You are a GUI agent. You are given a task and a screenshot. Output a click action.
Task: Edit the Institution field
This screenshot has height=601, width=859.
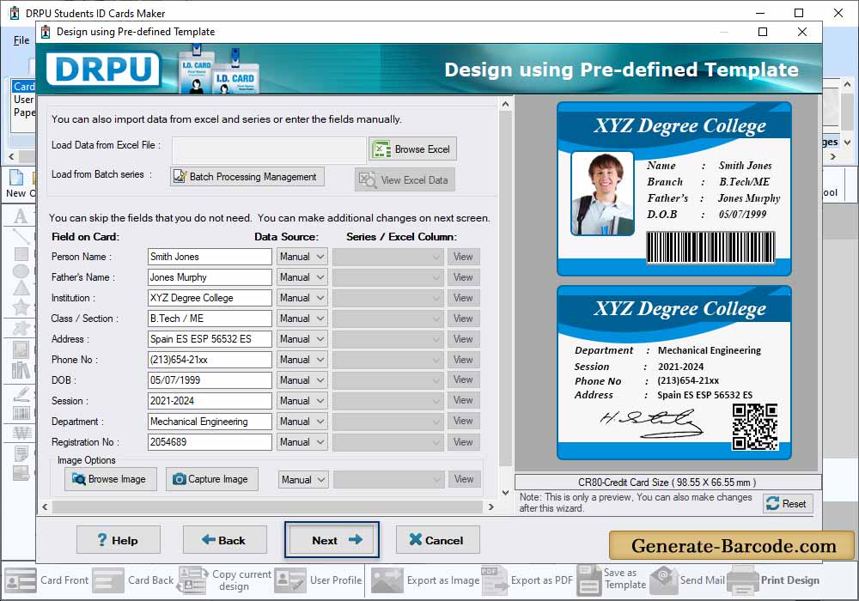210,298
